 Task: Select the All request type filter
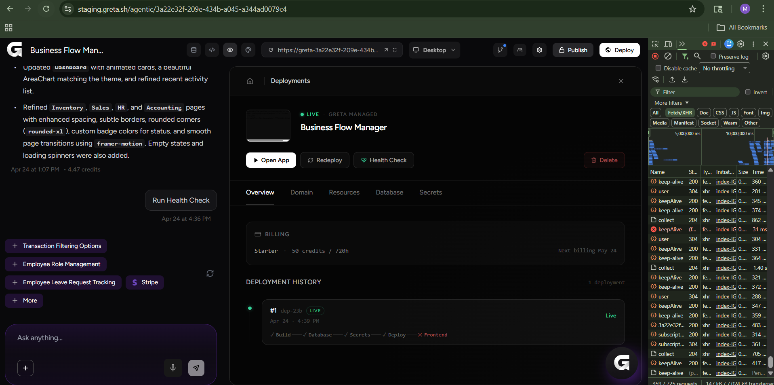(656, 113)
